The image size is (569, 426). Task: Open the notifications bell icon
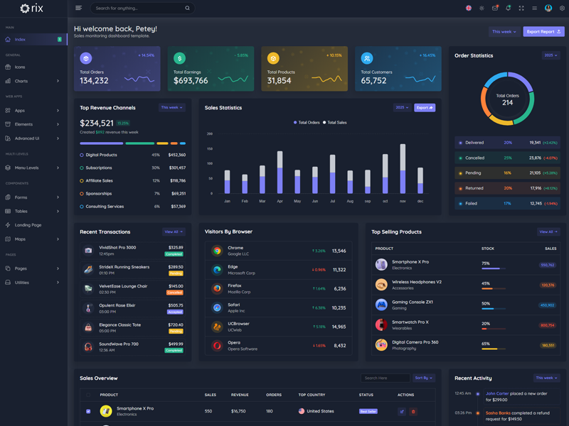coord(508,9)
